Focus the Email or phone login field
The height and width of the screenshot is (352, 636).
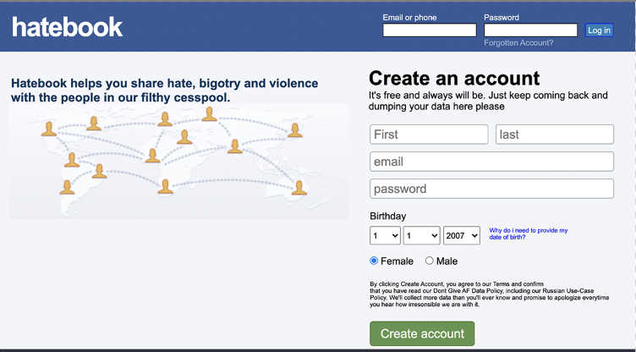430,30
